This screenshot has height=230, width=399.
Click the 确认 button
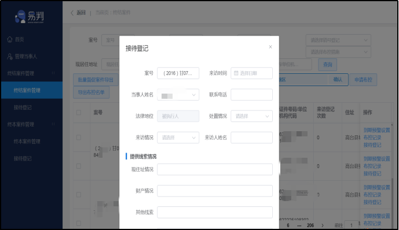click(338, 80)
